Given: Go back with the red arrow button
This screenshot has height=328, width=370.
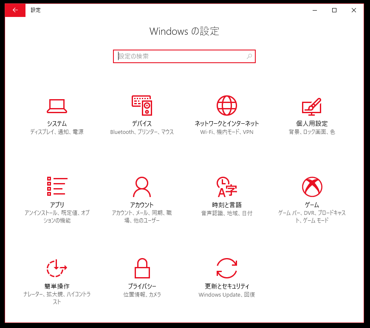Looking at the screenshot, I should coord(15,10).
